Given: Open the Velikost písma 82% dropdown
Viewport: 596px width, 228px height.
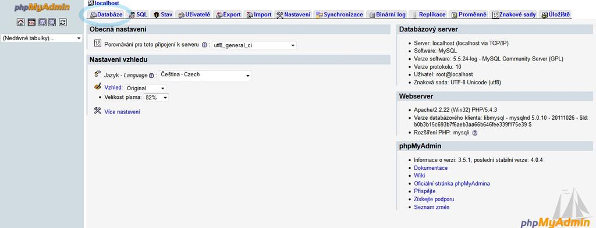Looking at the screenshot, I should click(x=156, y=98).
